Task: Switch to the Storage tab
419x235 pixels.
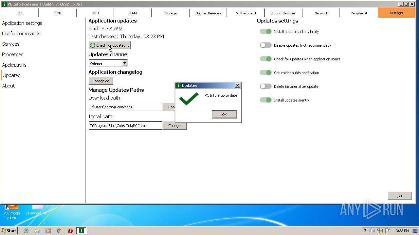Action: click(171, 13)
